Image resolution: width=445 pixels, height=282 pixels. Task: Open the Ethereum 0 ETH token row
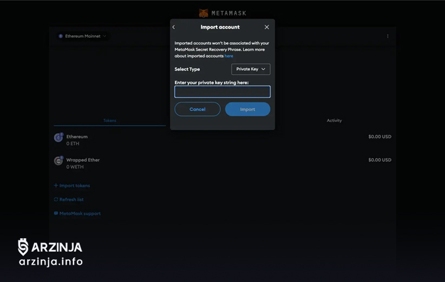(x=222, y=140)
